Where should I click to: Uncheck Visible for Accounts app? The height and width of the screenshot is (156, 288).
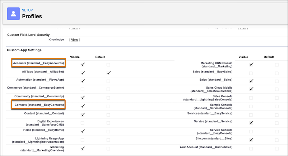pyautogui.click(x=83, y=65)
